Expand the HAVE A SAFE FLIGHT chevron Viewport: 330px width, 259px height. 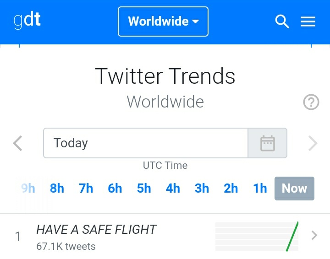click(314, 236)
